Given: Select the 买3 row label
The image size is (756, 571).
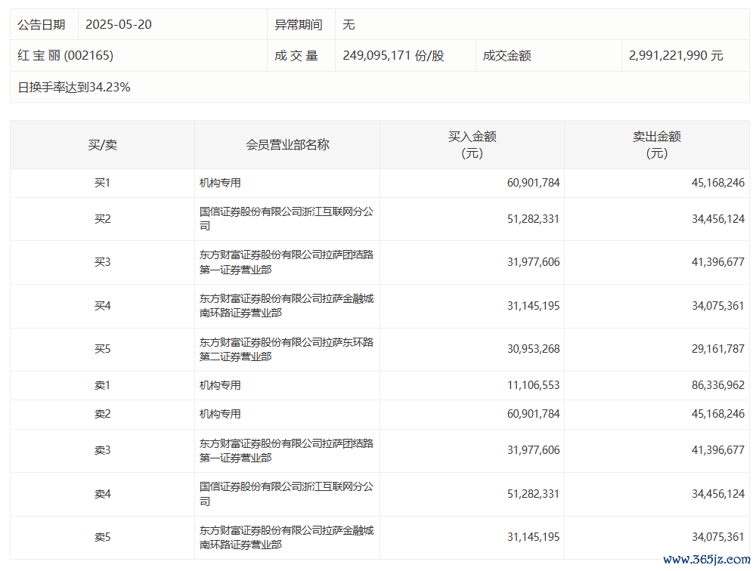Looking at the screenshot, I should point(102,262).
